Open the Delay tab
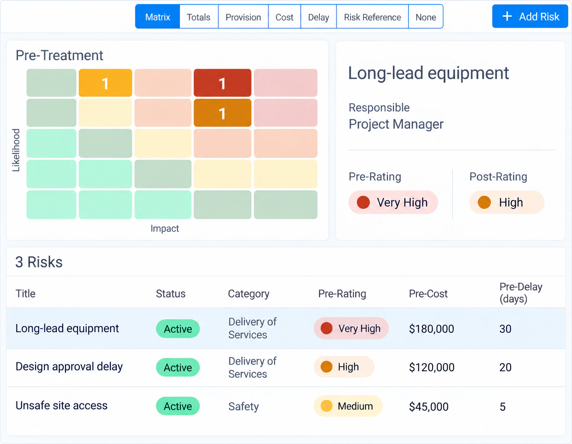 click(x=319, y=17)
